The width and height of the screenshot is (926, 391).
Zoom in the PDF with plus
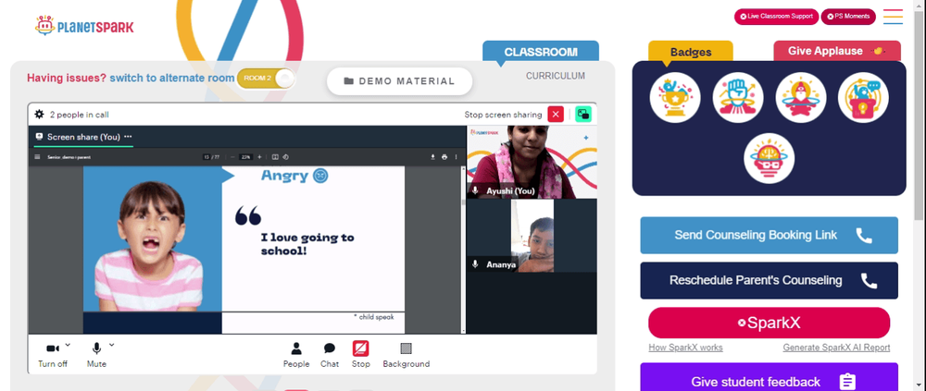(259, 157)
